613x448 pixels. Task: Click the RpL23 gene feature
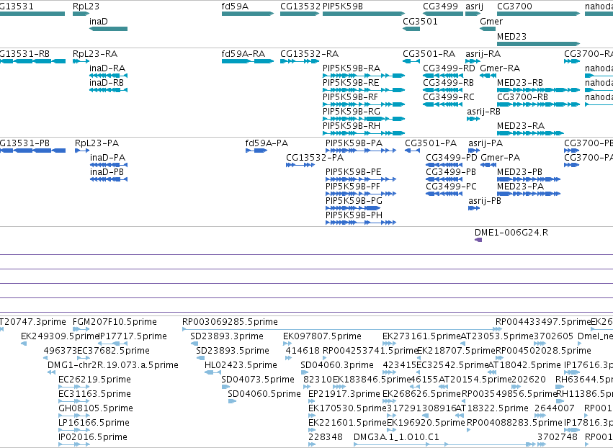tap(81, 14)
